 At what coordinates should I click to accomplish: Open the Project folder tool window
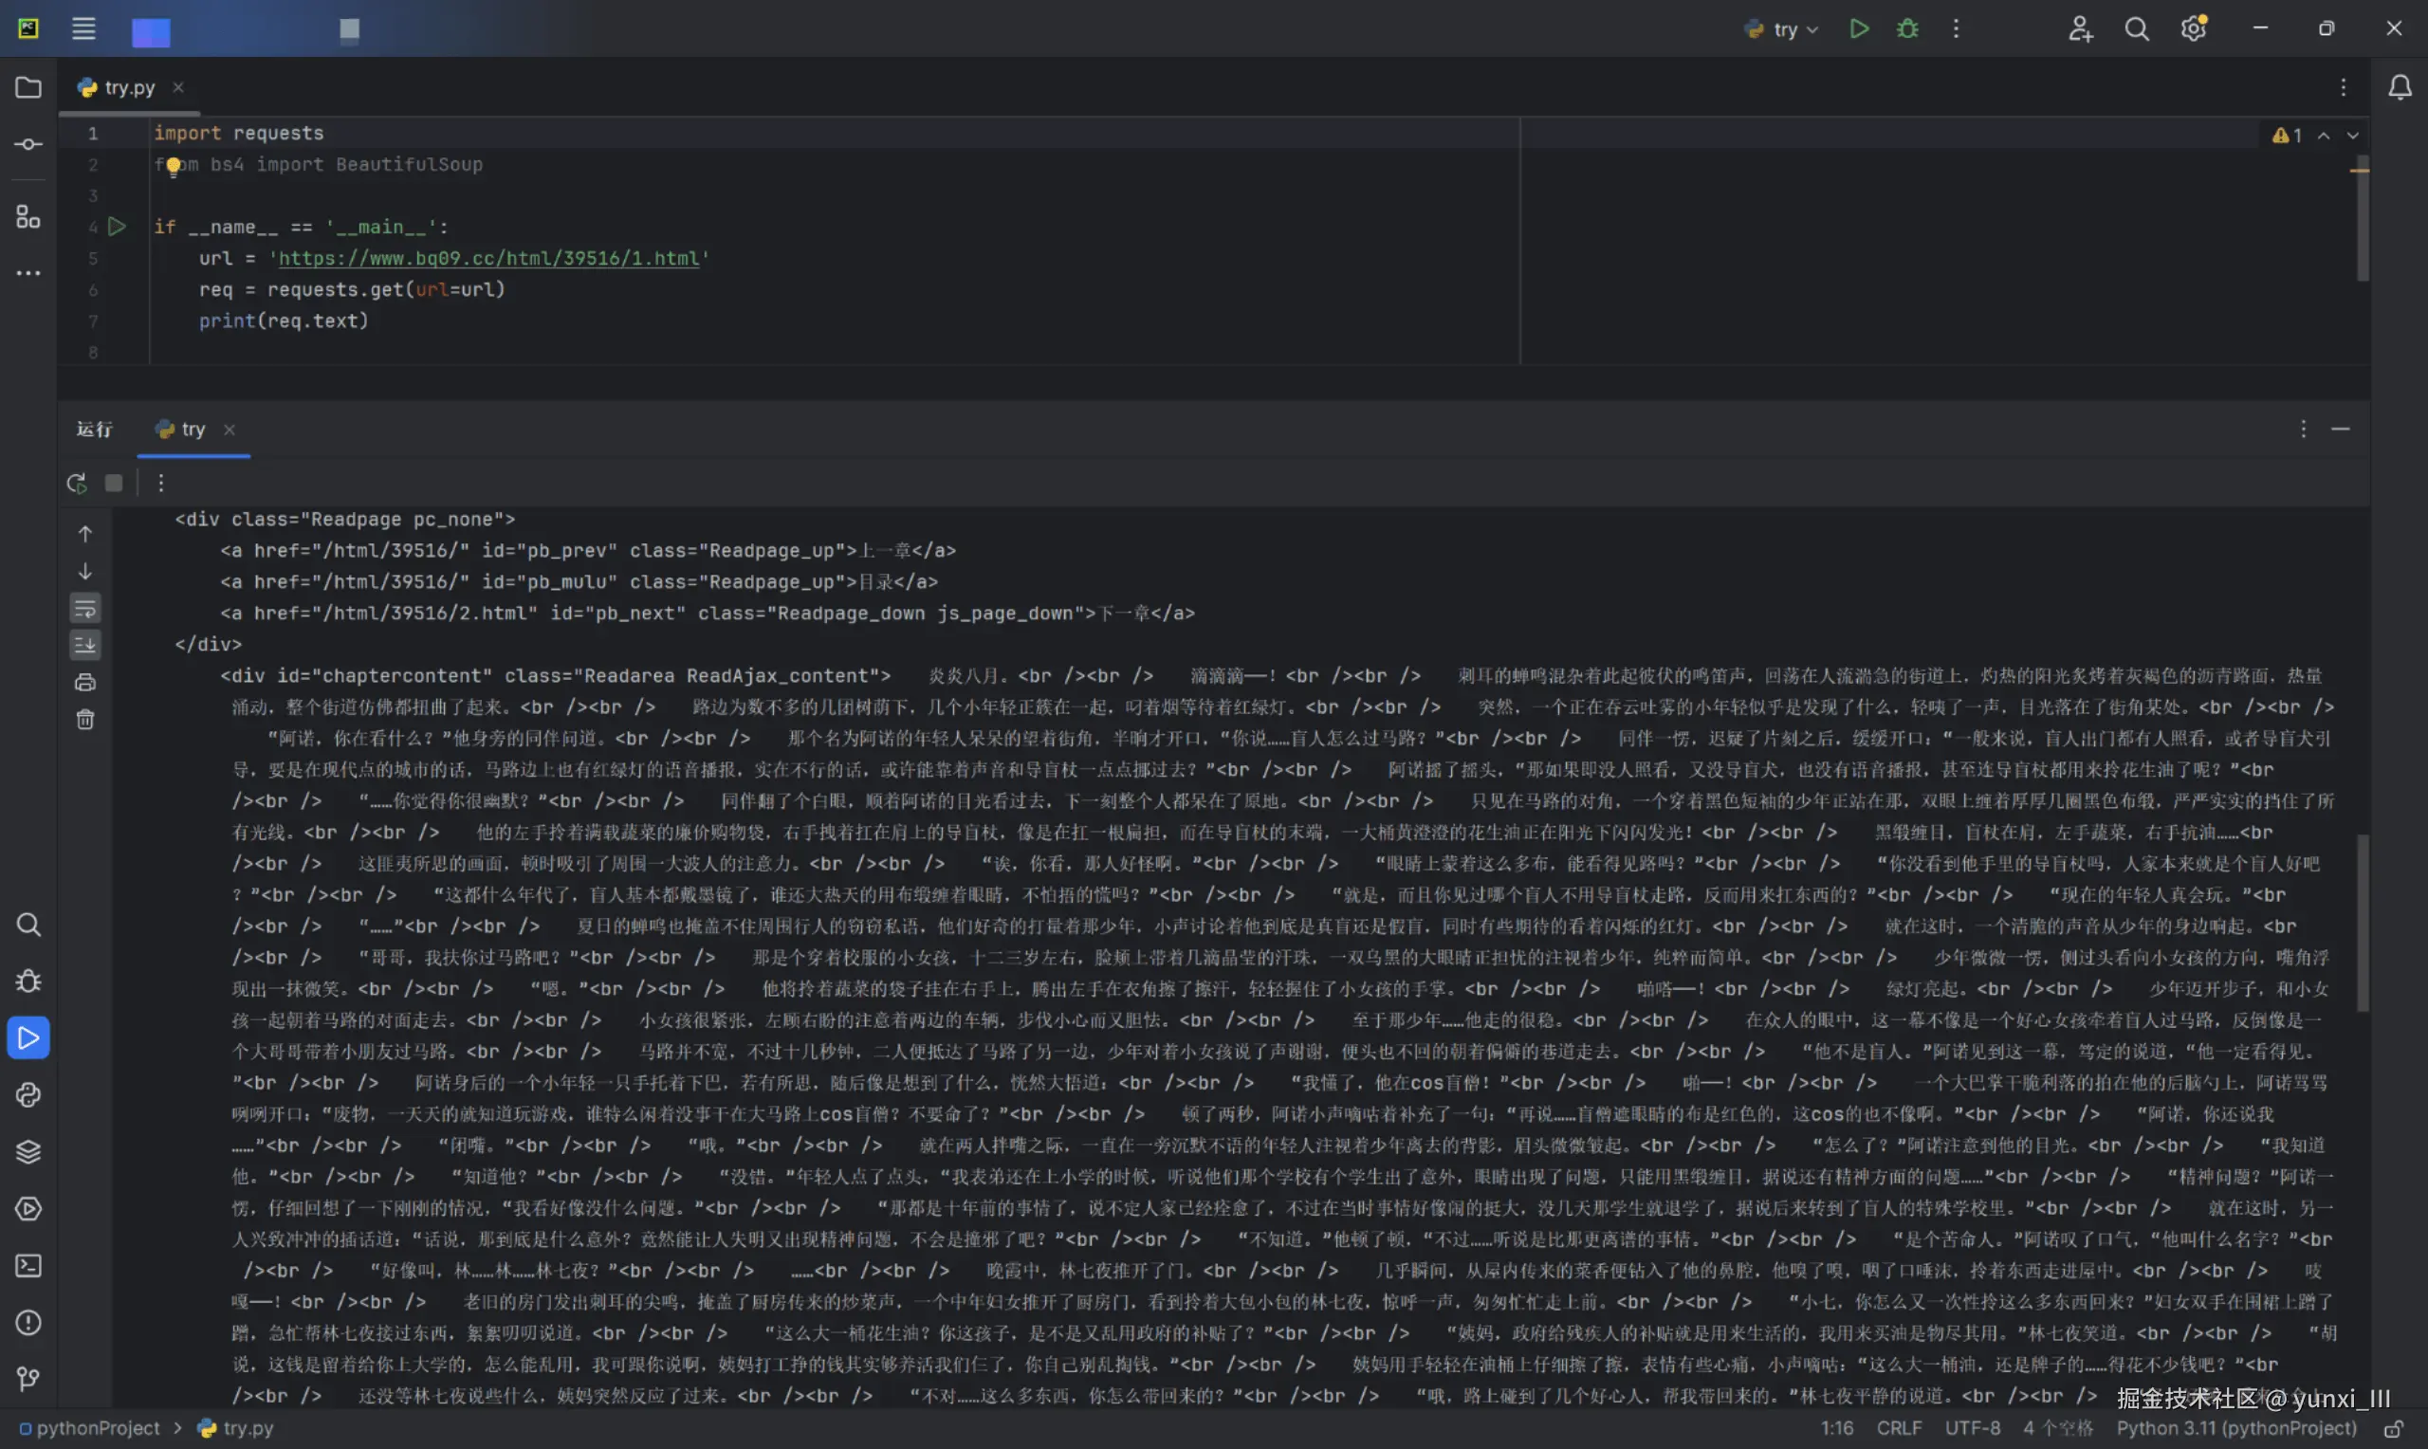pyautogui.click(x=28, y=88)
